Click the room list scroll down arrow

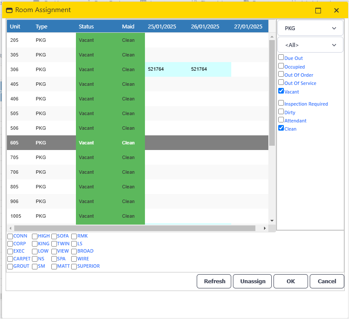pos(272,221)
